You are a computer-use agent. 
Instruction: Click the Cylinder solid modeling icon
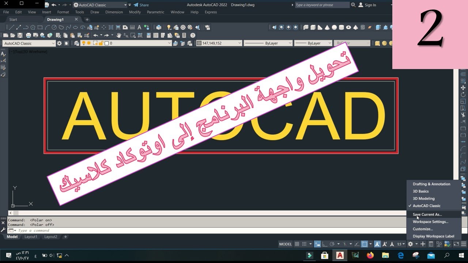click(341, 27)
